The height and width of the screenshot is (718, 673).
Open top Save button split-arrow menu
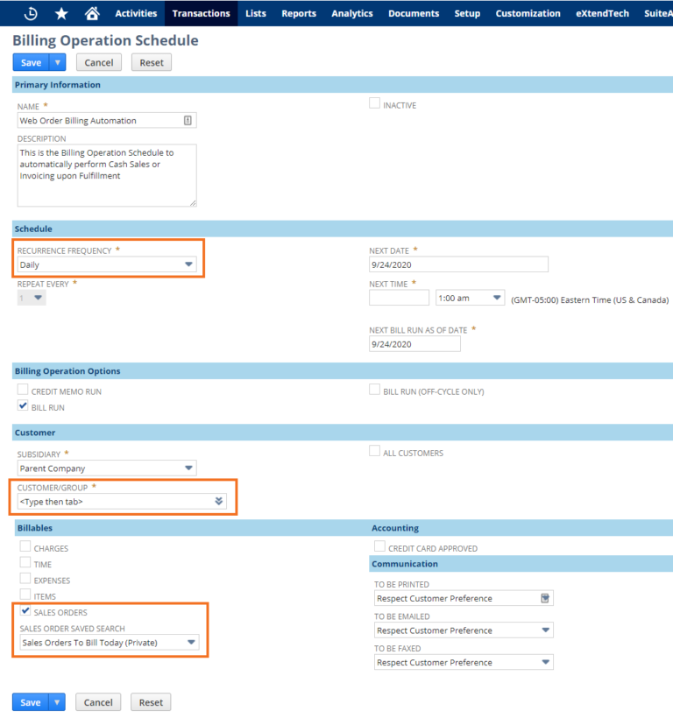[56, 61]
